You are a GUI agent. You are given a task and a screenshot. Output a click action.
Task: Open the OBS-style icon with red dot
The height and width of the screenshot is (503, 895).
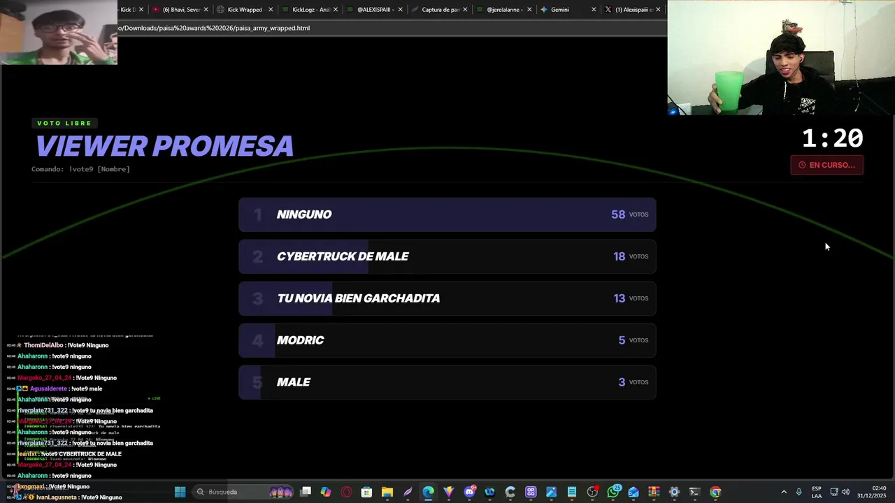[x=593, y=492]
